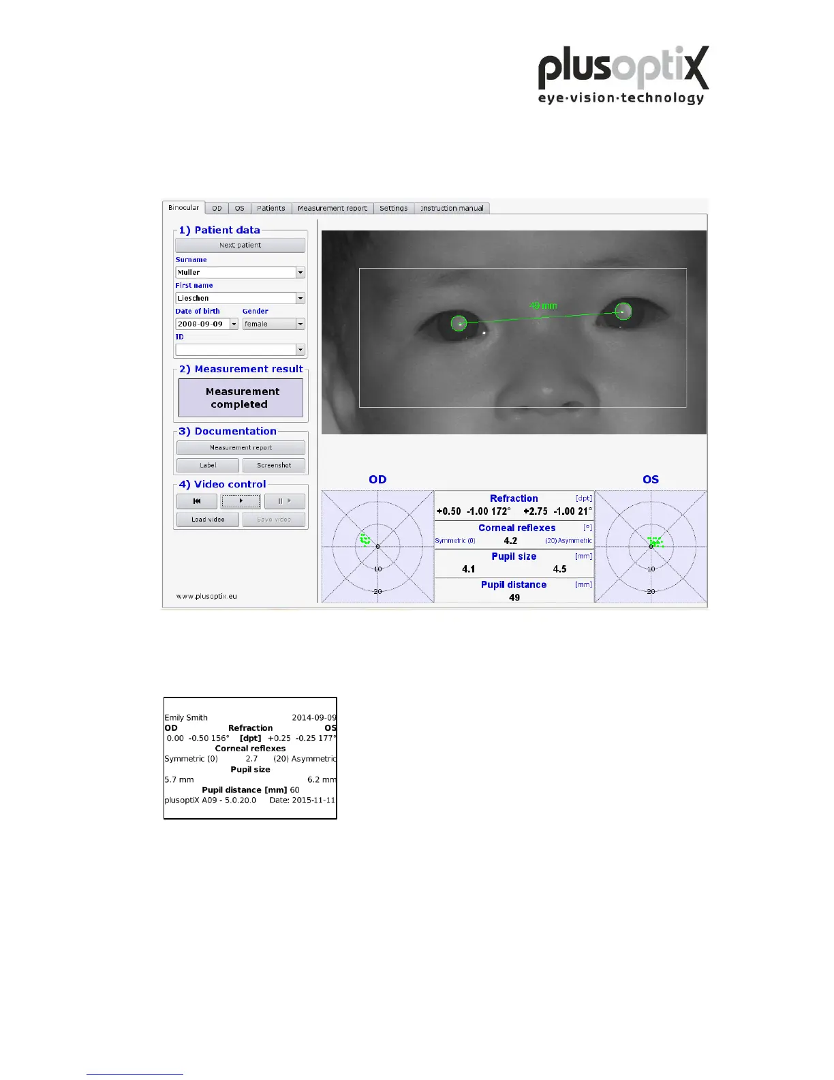Screen dimensions: 834x1080
Task: Click the plusoptiX logo
Action: coord(623,75)
